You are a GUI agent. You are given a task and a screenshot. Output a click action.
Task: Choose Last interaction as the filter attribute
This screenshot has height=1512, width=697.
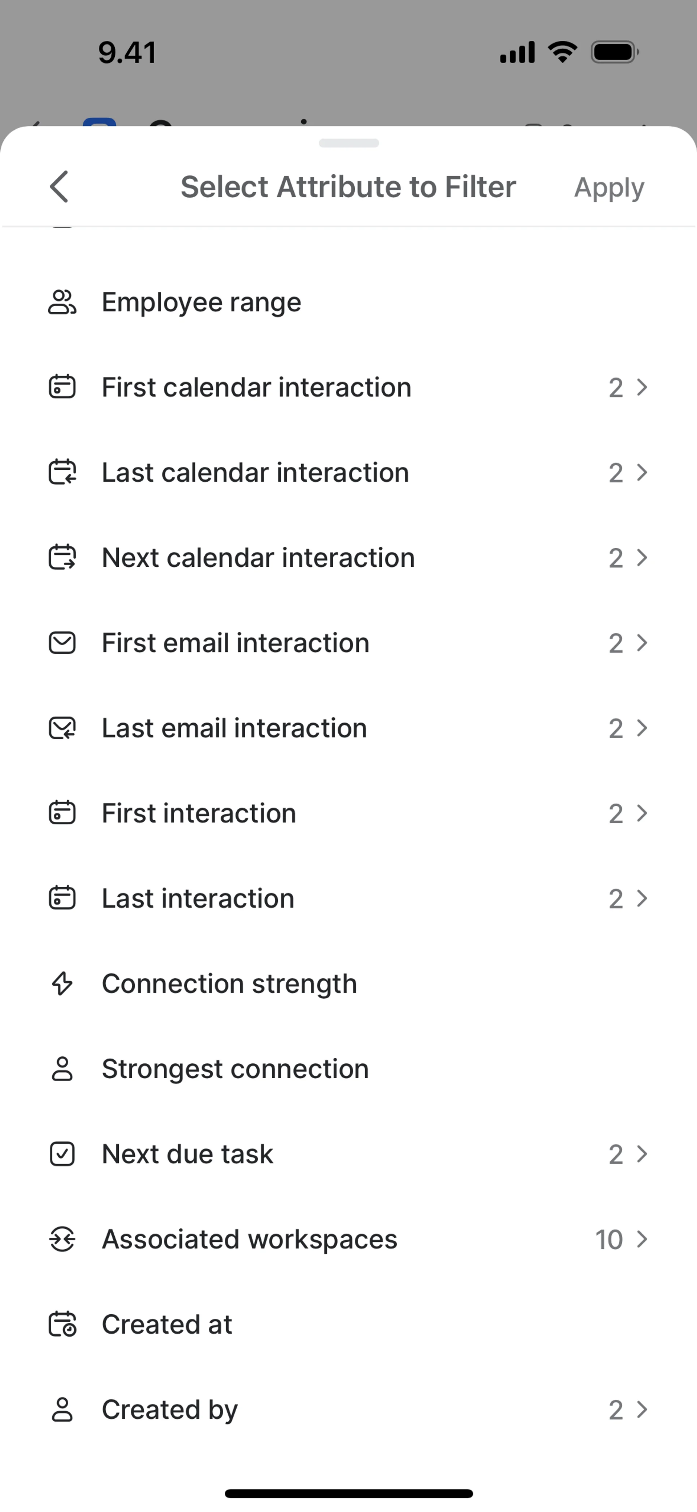tap(198, 899)
